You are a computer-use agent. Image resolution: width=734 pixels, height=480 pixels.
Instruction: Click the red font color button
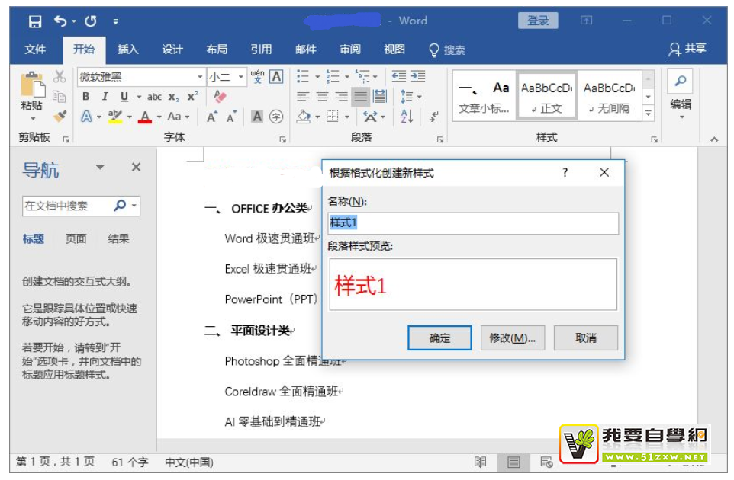coord(145,117)
